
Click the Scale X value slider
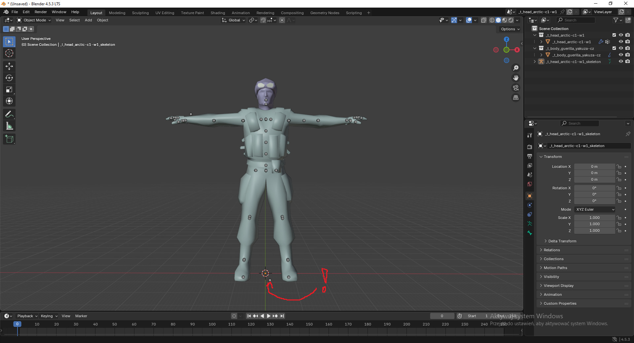click(594, 218)
